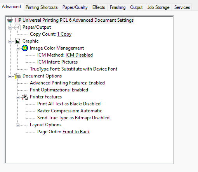
Task: Click Disabled value of Send True Type as Bitmap
Action: coord(101,118)
